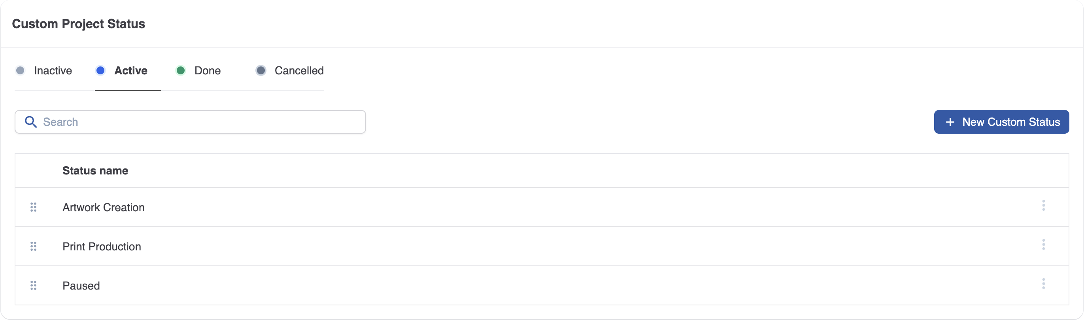This screenshot has height=320, width=1084.
Task: Click the drag handle beside Paused
Action: click(x=34, y=286)
